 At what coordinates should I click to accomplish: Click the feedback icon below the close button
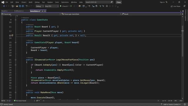click(x=184, y=6)
